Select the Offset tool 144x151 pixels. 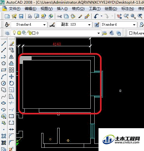pyautogui.click(x=11, y=63)
